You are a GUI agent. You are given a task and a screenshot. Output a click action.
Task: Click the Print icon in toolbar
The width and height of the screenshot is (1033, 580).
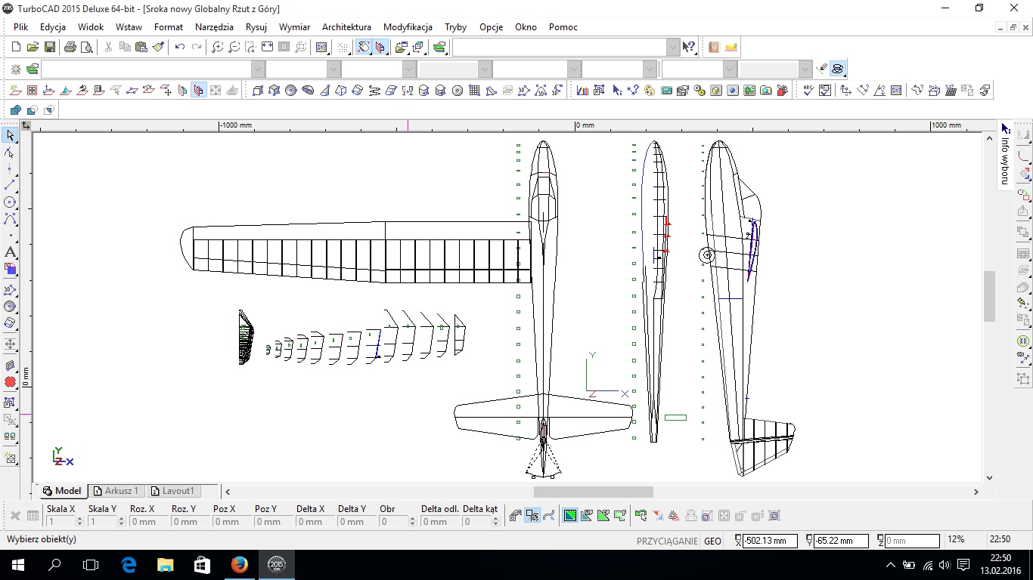[70, 47]
